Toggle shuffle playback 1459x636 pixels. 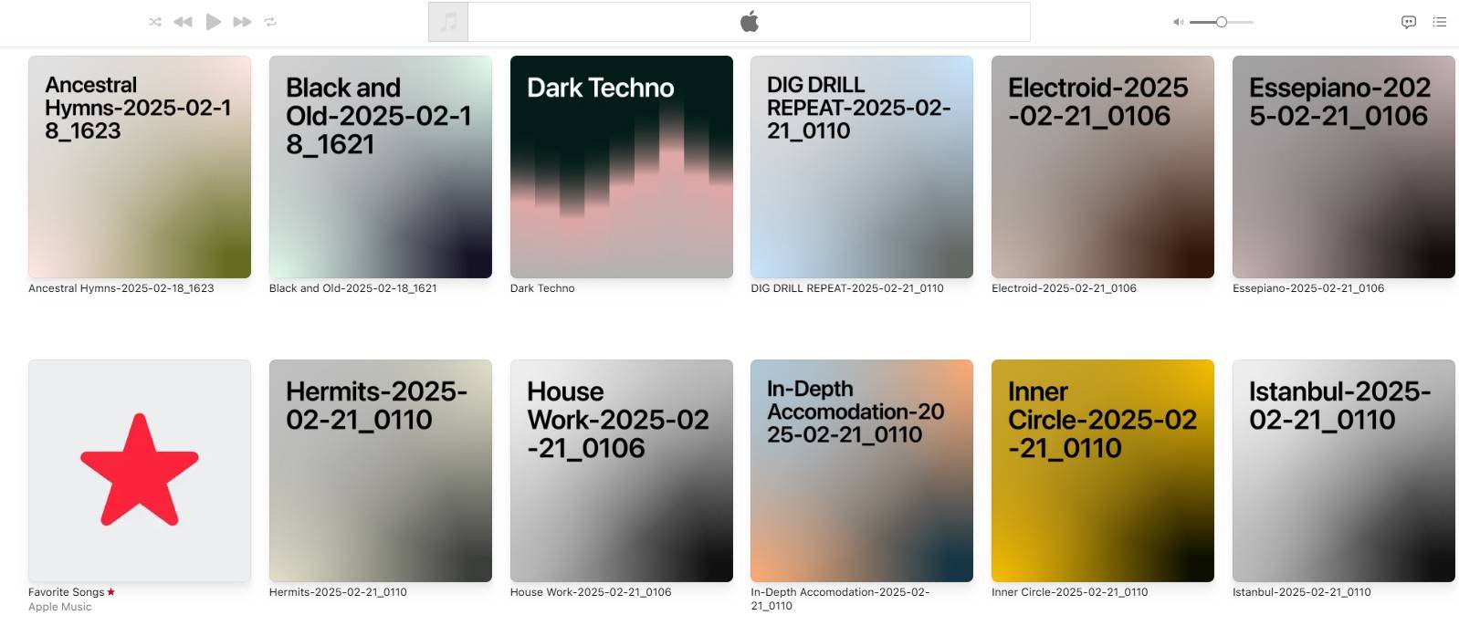pyautogui.click(x=155, y=22)
